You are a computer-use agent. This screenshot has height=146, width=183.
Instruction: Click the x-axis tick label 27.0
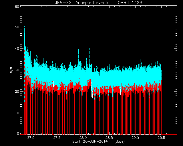coord(31,138)
